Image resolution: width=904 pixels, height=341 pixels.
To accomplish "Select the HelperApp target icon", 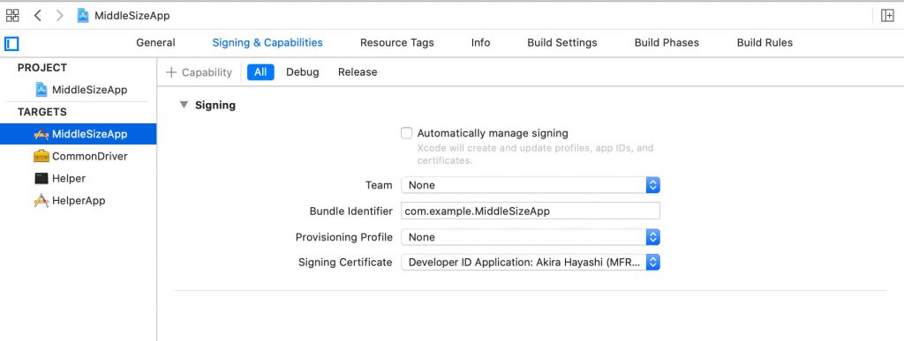I will [41, 201].
